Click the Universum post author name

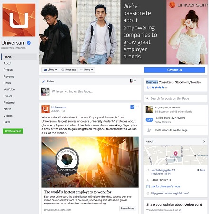pos(58,107)
